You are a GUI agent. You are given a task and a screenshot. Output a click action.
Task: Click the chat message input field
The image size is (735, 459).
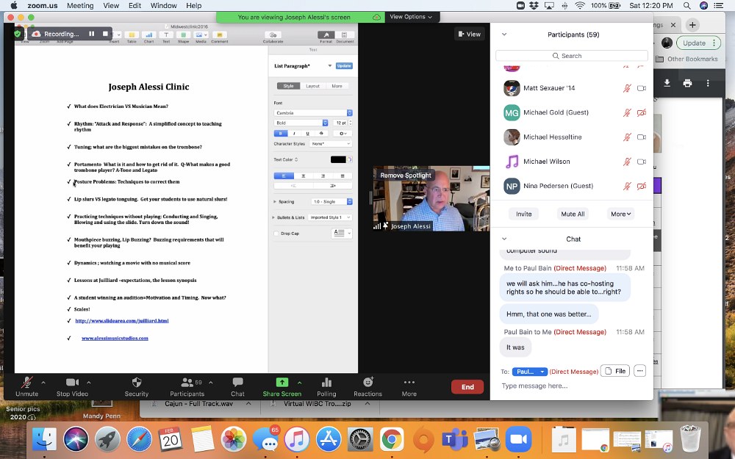tap(571, 386)
